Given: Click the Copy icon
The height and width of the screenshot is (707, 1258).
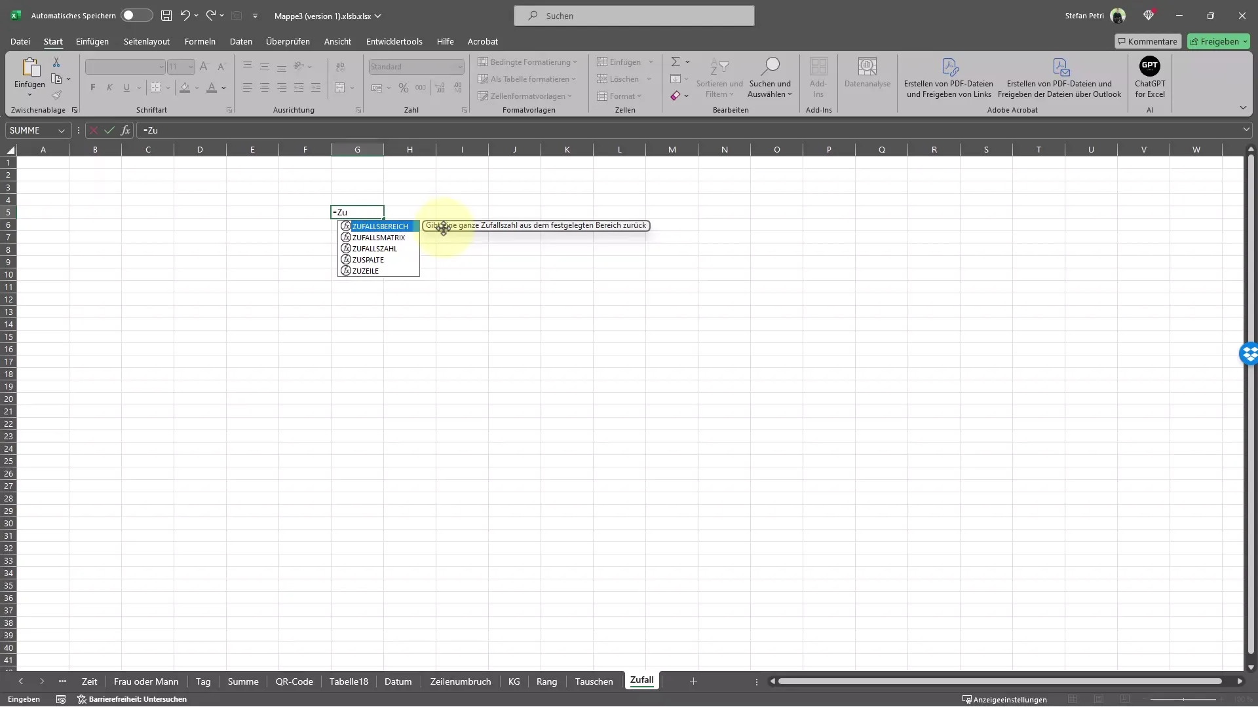Looking at the screenshot, I should (56, 79).
